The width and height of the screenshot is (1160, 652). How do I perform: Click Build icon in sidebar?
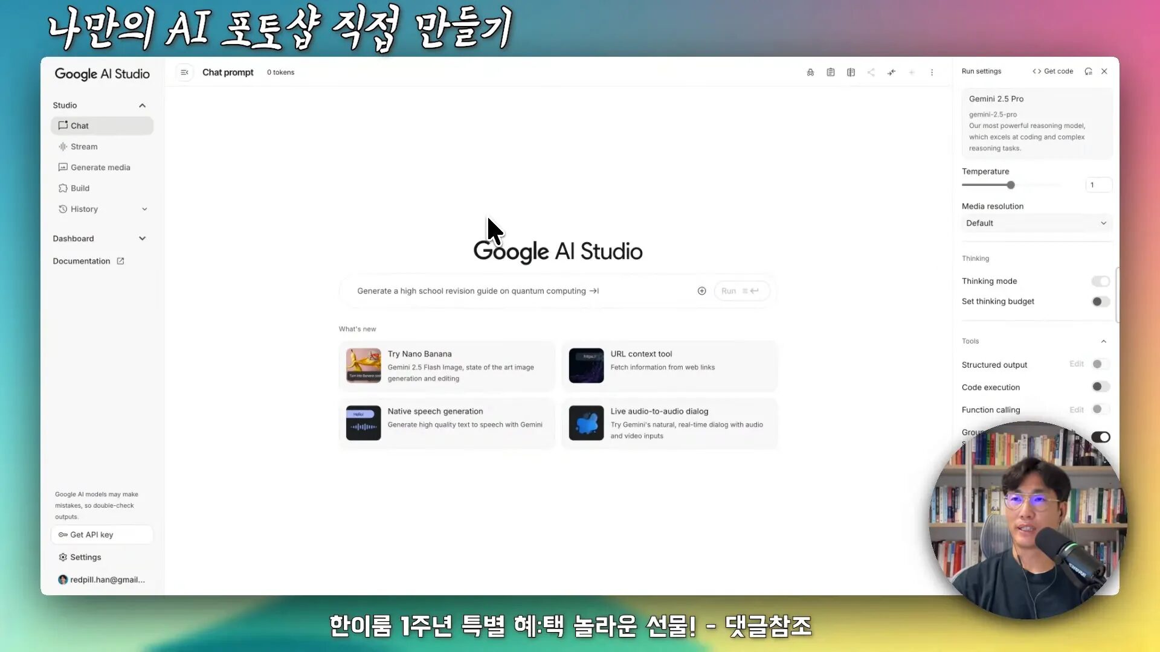click(x=63, y=188)
